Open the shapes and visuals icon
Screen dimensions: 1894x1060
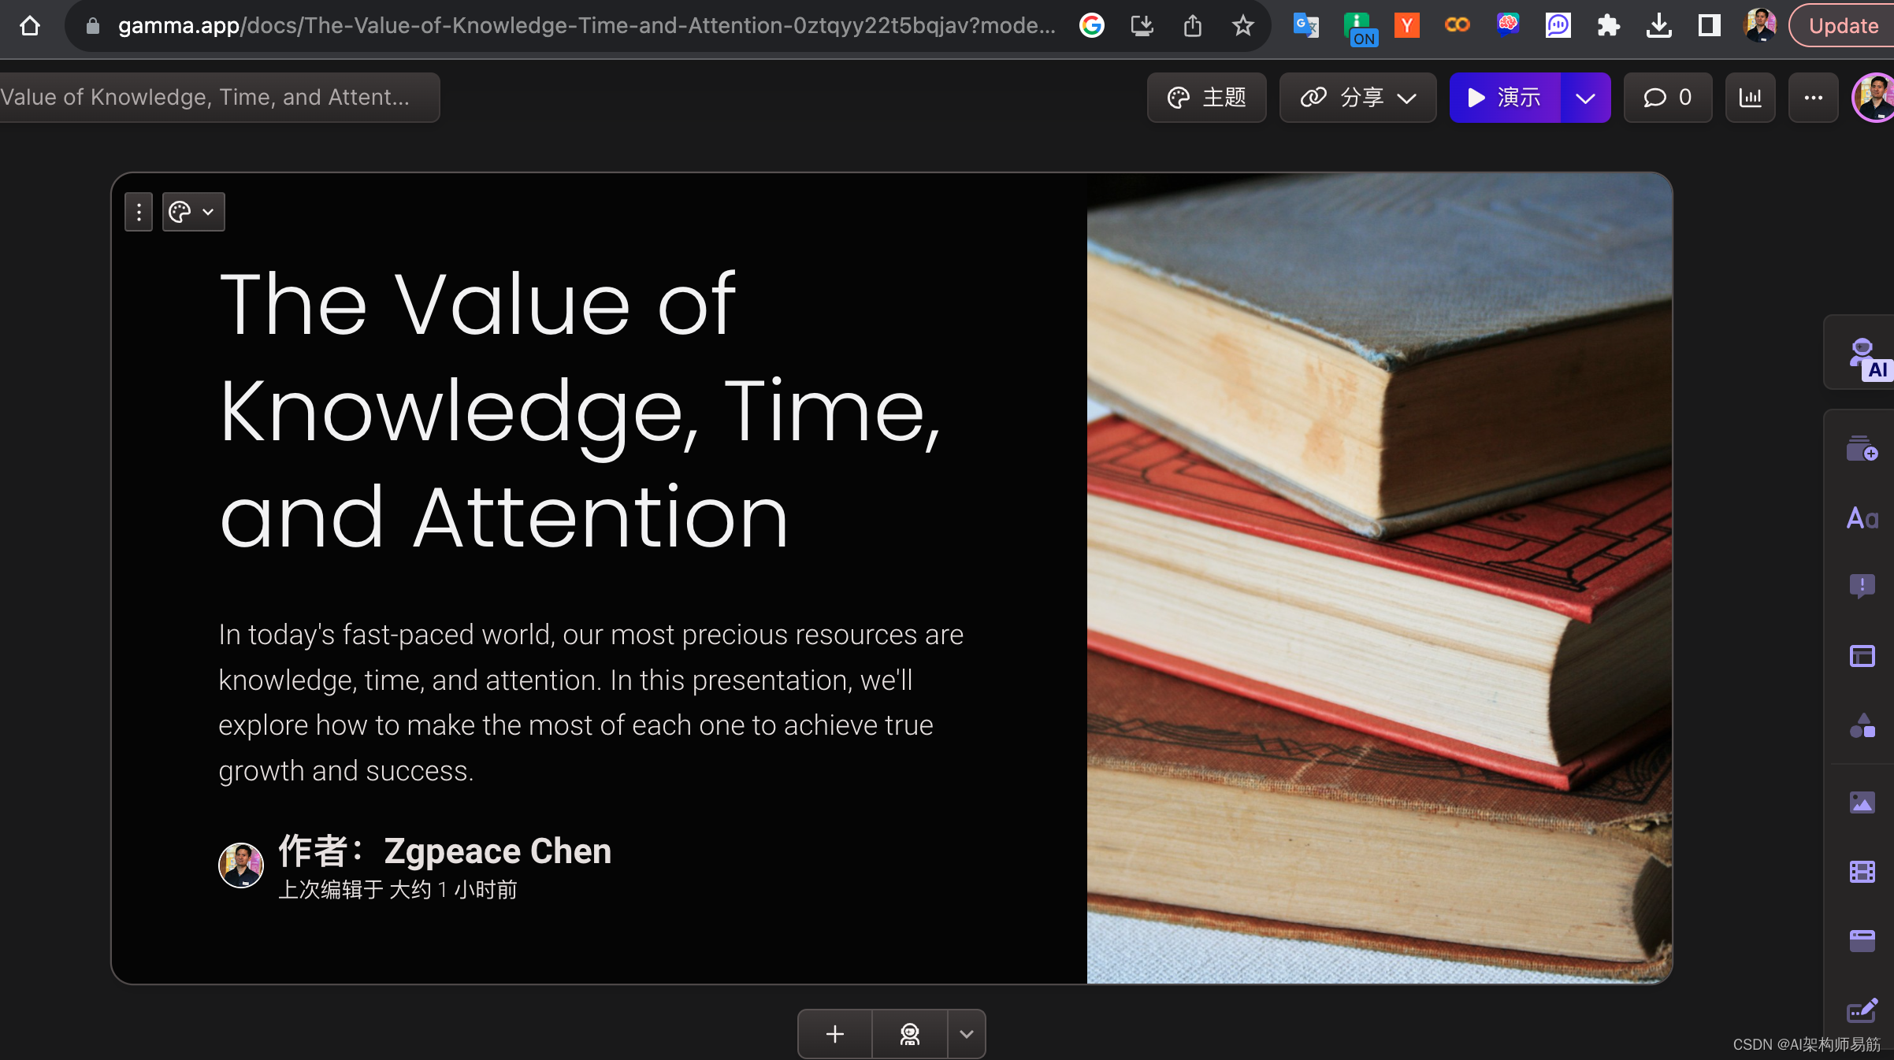pos(1862,725)
